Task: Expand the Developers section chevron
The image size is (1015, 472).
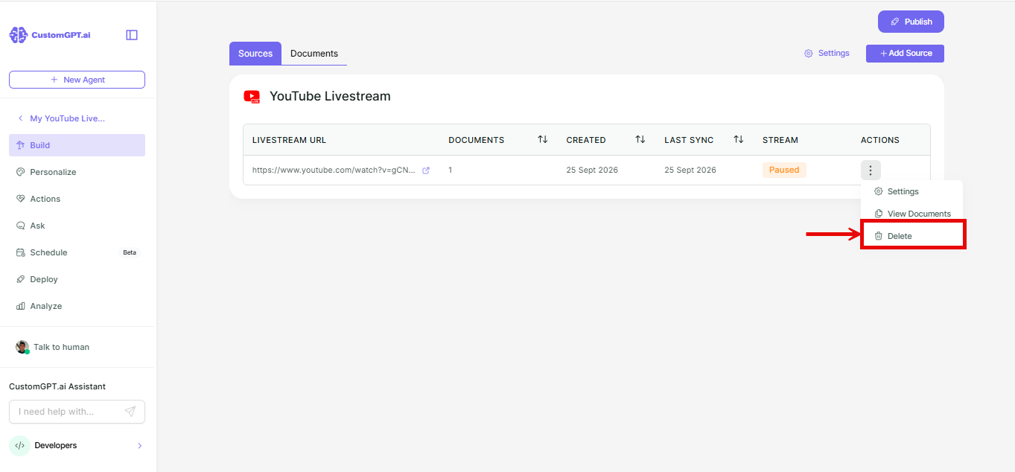Action: pyautogui.click(x=140, y=446)
